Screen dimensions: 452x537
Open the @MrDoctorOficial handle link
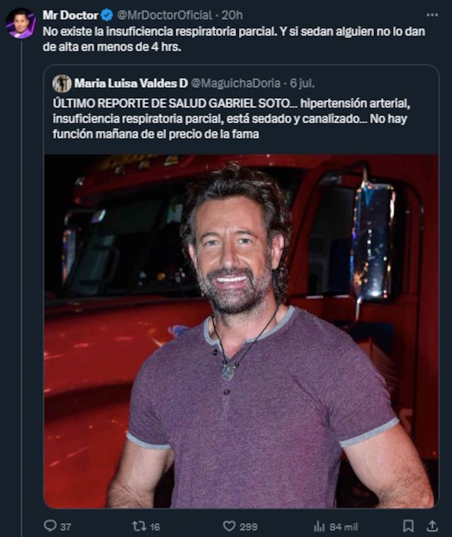tap(165, 15)
